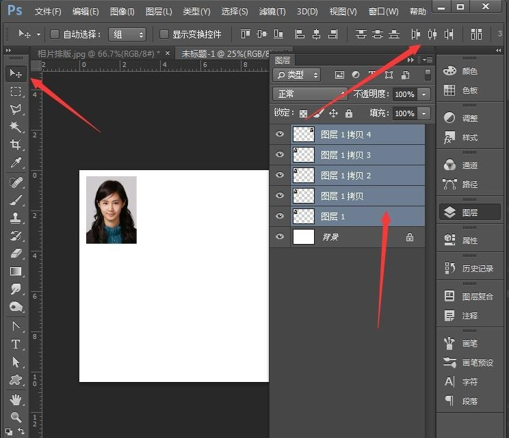Select the Hand tool
The height and width of the screenshot is (438, 509).
point(15,399)
